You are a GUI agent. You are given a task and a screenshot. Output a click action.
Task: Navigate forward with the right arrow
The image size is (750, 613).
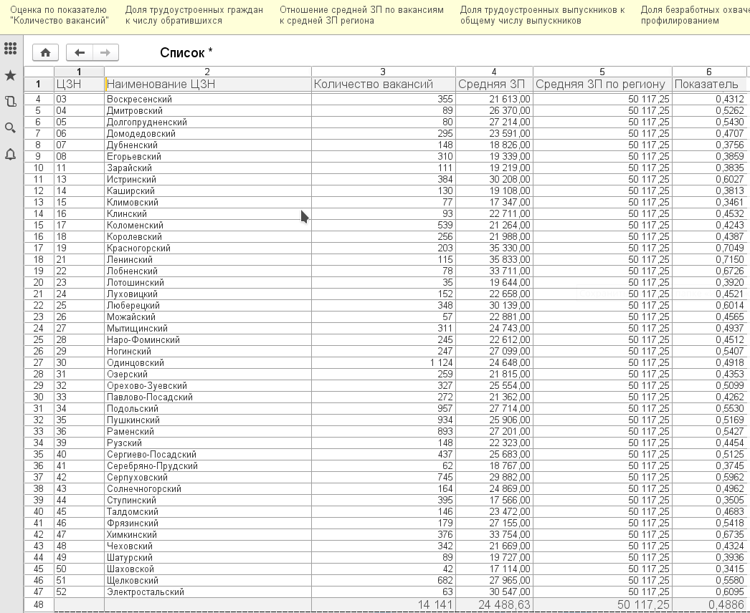pyautogui.click(x=105, y=52)
